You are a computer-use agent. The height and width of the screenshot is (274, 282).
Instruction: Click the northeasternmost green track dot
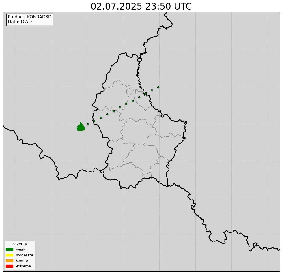pyautogui.click(x=158, y=87)
